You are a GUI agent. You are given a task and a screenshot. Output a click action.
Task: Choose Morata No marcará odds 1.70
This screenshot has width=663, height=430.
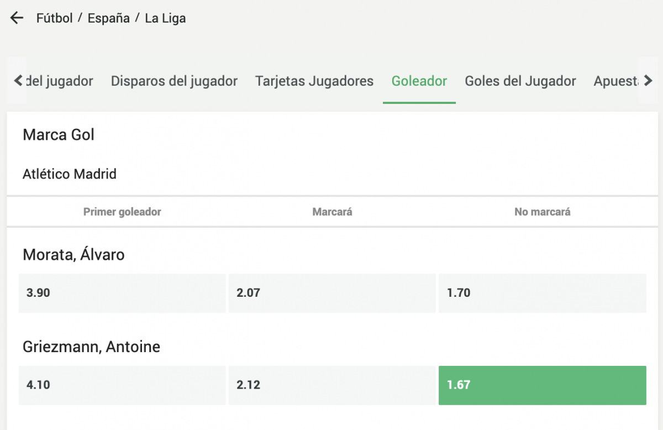542,293
